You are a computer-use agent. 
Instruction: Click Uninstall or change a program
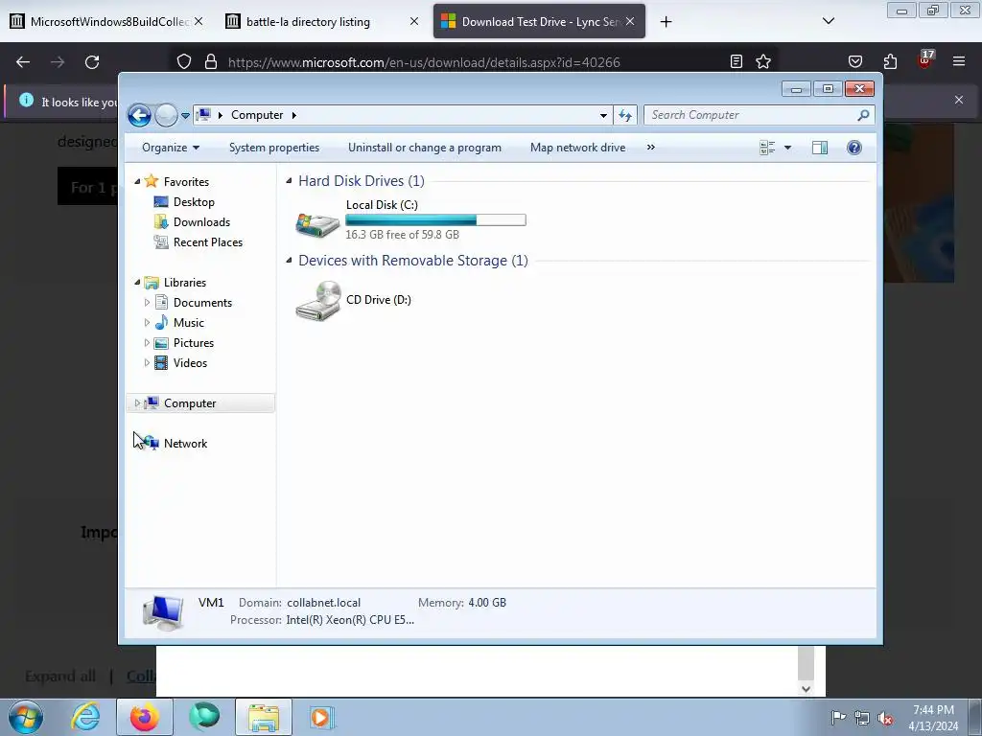coord(425,148)
